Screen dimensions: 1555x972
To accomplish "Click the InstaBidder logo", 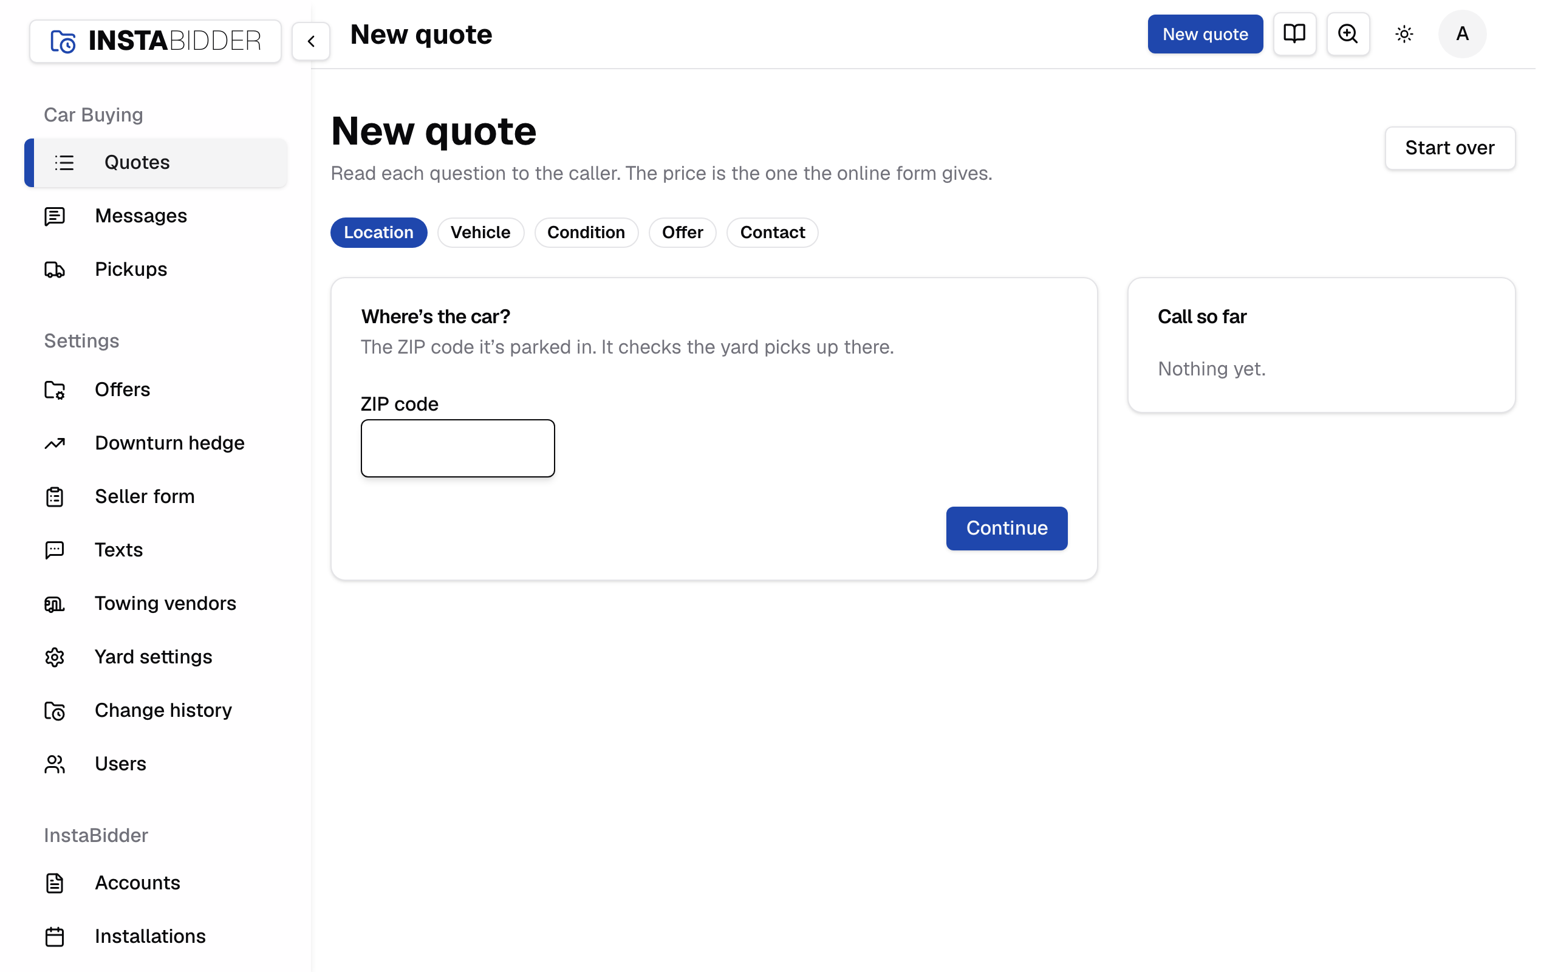I will pos(155,41).
